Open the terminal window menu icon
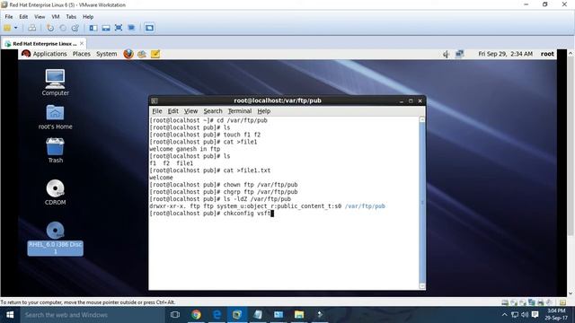Viewport: 575px width, 323px height. pos(155,100)
